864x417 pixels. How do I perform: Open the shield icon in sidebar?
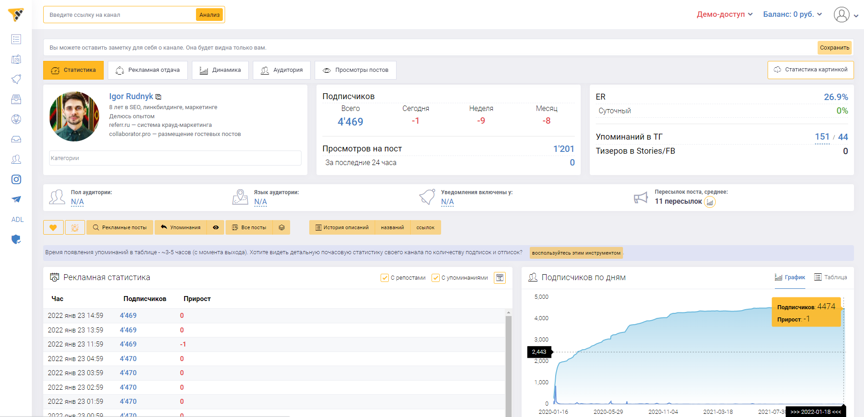point(16,239)
